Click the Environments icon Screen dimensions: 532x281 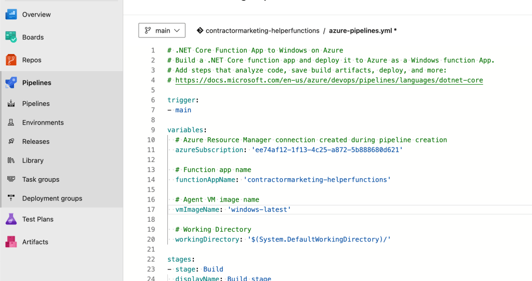[11, 123]
